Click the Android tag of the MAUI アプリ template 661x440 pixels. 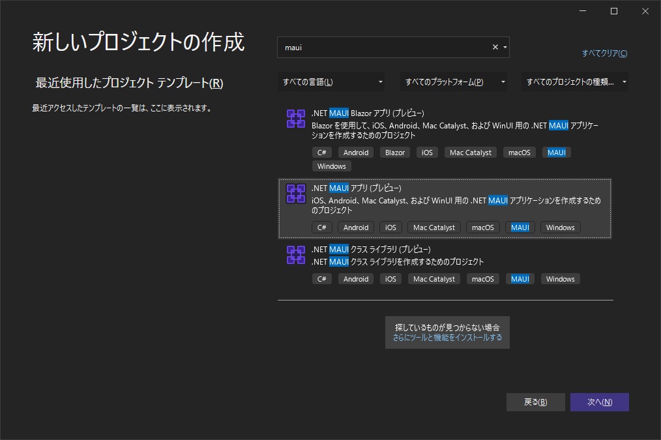pos(356,227)
